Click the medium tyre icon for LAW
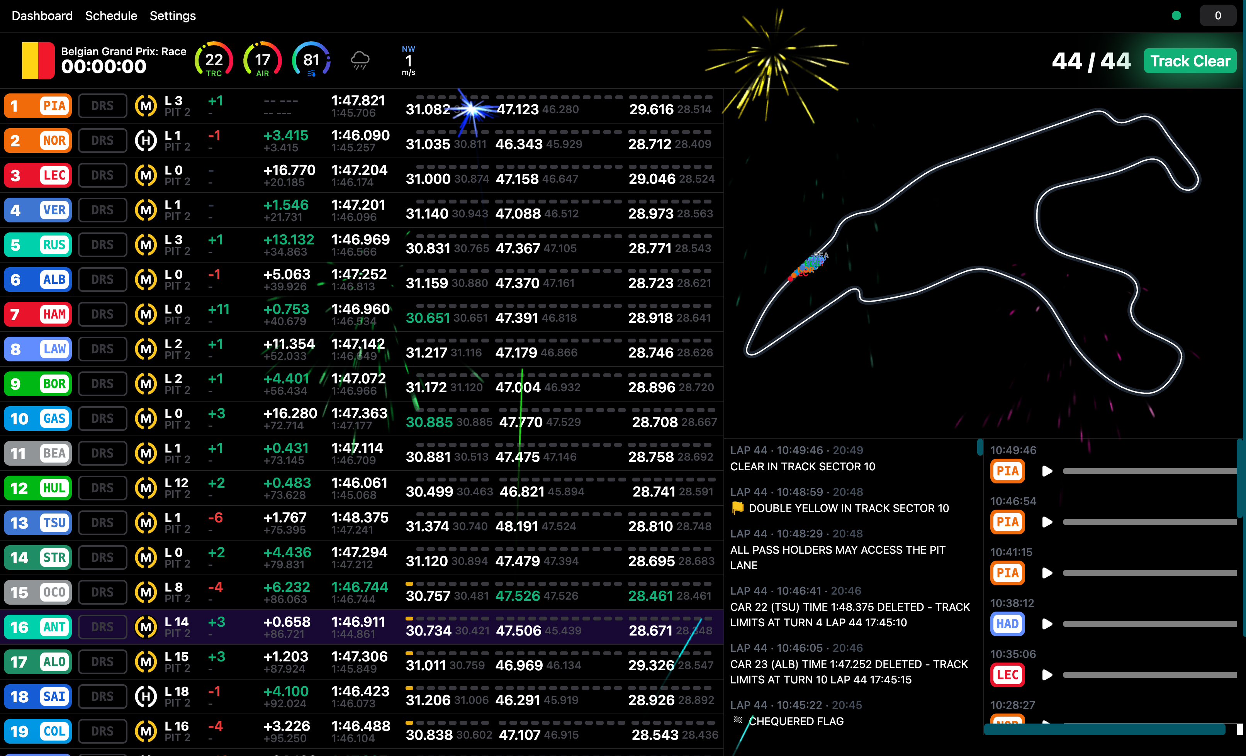Viewport: 1246px width, 756px height. (x=146, y=349)
